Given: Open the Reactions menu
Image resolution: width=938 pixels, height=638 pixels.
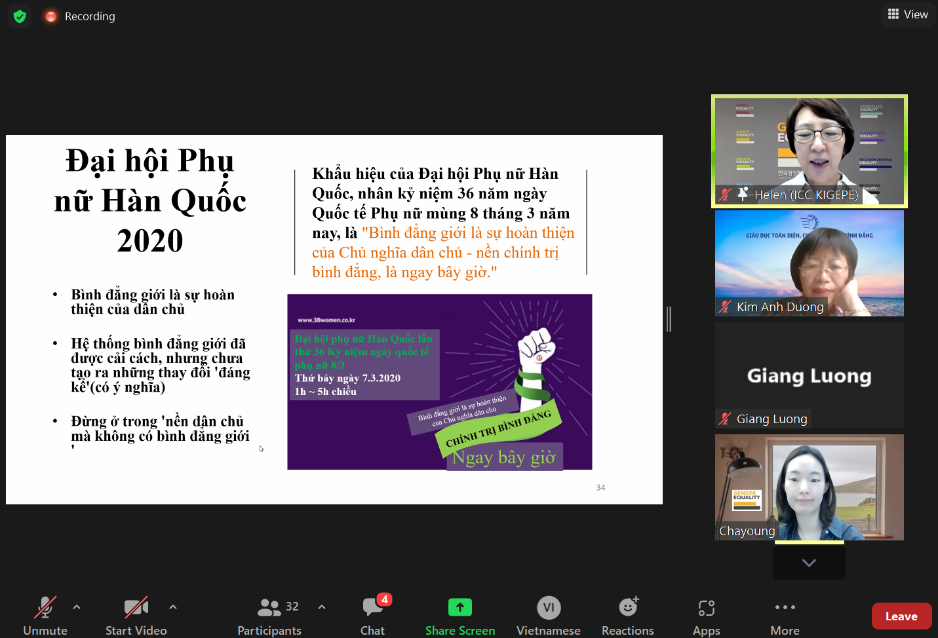Looking at the screenshot, I should 627,616.
